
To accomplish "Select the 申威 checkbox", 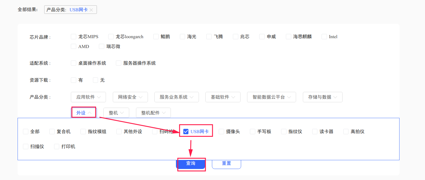I will pyautogui.click(x=262, y=36).
